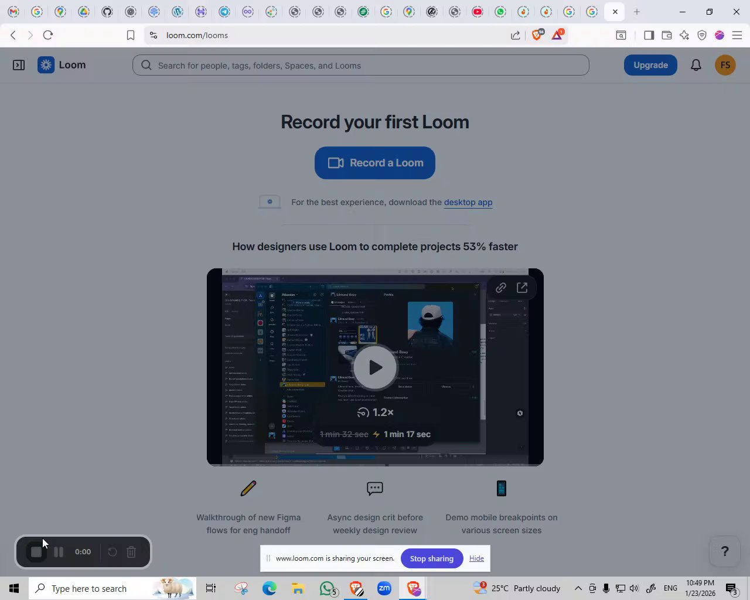Switch to the Gmail tab
Viewport: 750px width, 600px height.
coord(13,12)
